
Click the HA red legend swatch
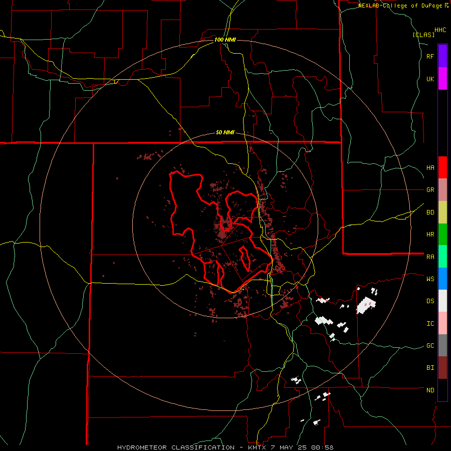point(442,167)
